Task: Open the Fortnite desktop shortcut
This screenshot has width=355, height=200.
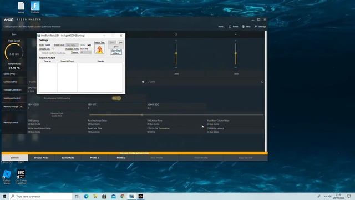Action: (x=35, y=7)
